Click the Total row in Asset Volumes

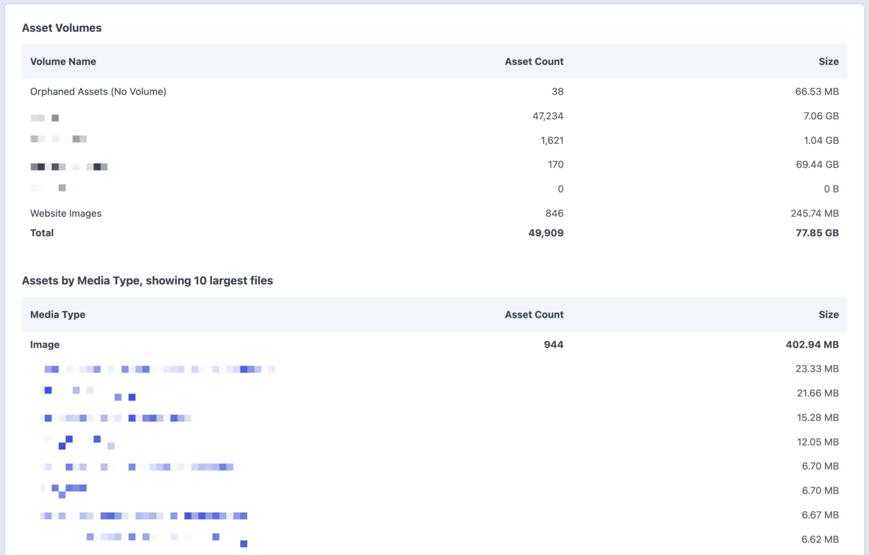click(x=41, y=232)
